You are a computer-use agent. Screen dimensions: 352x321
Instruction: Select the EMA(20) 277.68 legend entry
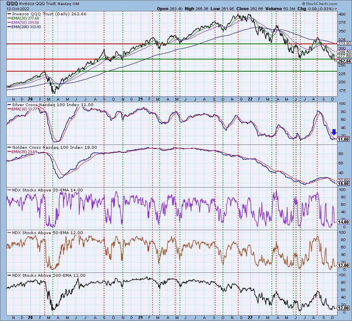coord(23,18)
